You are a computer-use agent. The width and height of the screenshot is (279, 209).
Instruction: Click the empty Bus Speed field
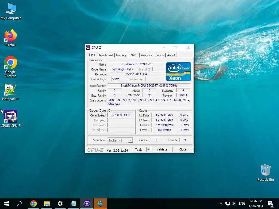point(121,125)
